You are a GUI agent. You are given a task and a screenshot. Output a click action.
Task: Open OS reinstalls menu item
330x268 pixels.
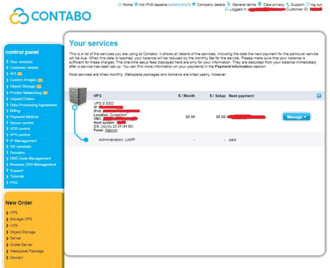pyautogui.click(x=20, y=147)
